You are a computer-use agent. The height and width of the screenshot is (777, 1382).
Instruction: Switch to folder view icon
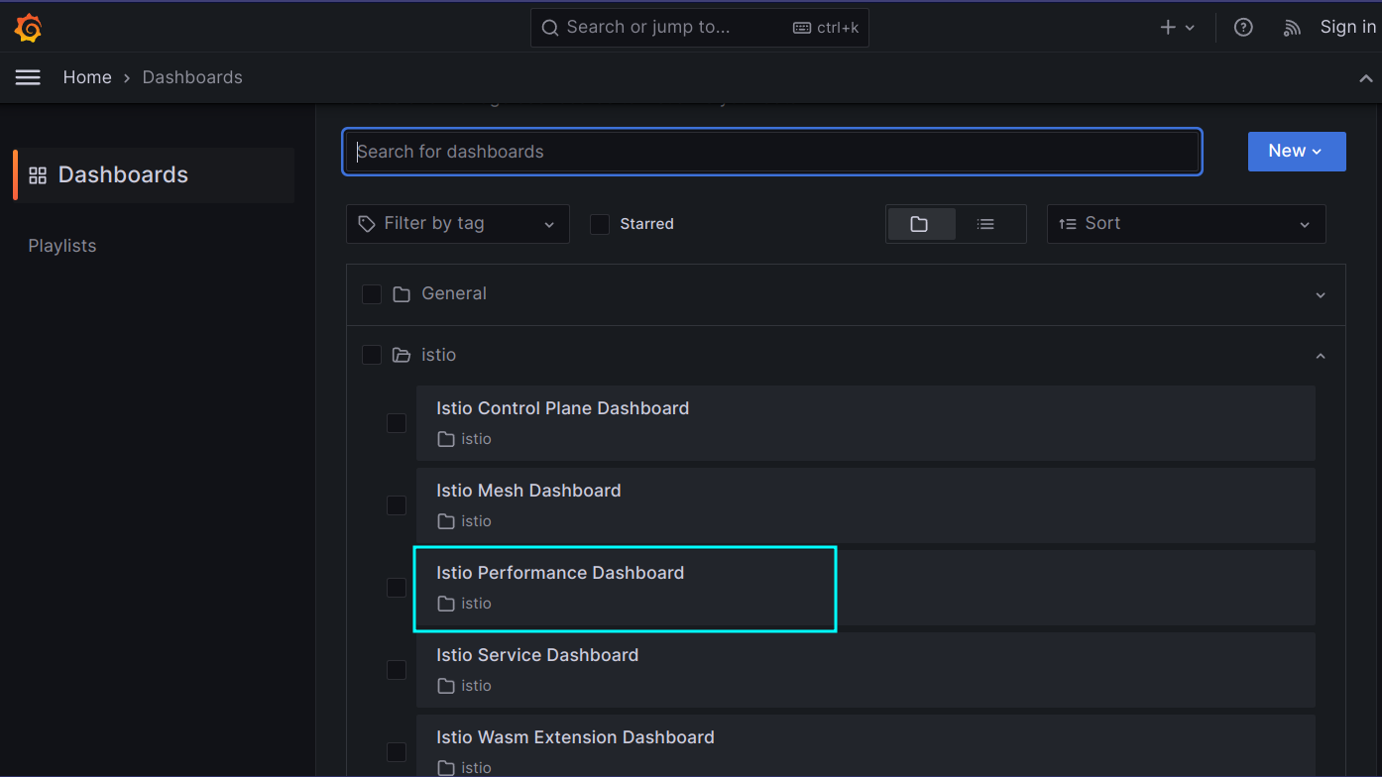(920, 224)
